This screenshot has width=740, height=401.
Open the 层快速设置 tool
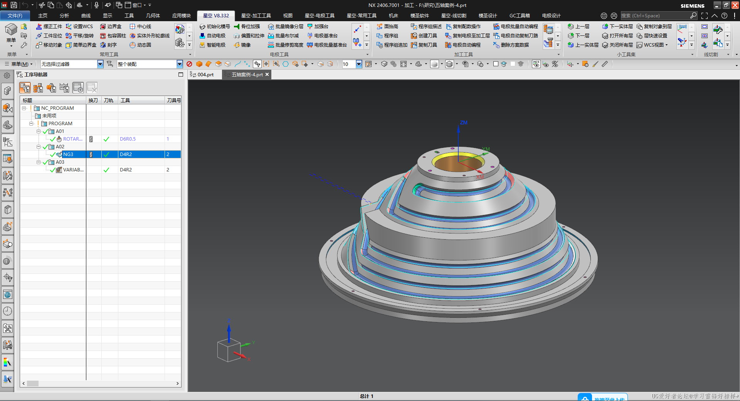652,36
